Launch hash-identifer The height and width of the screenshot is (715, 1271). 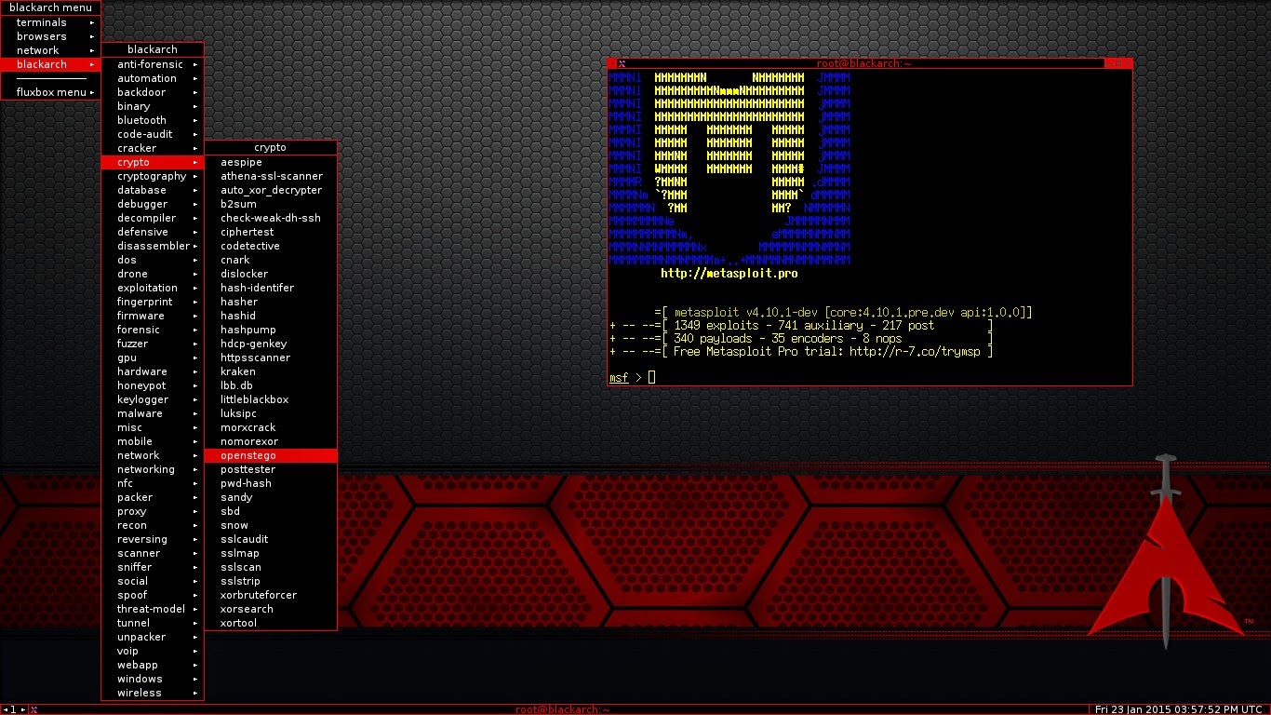(271, 288)
